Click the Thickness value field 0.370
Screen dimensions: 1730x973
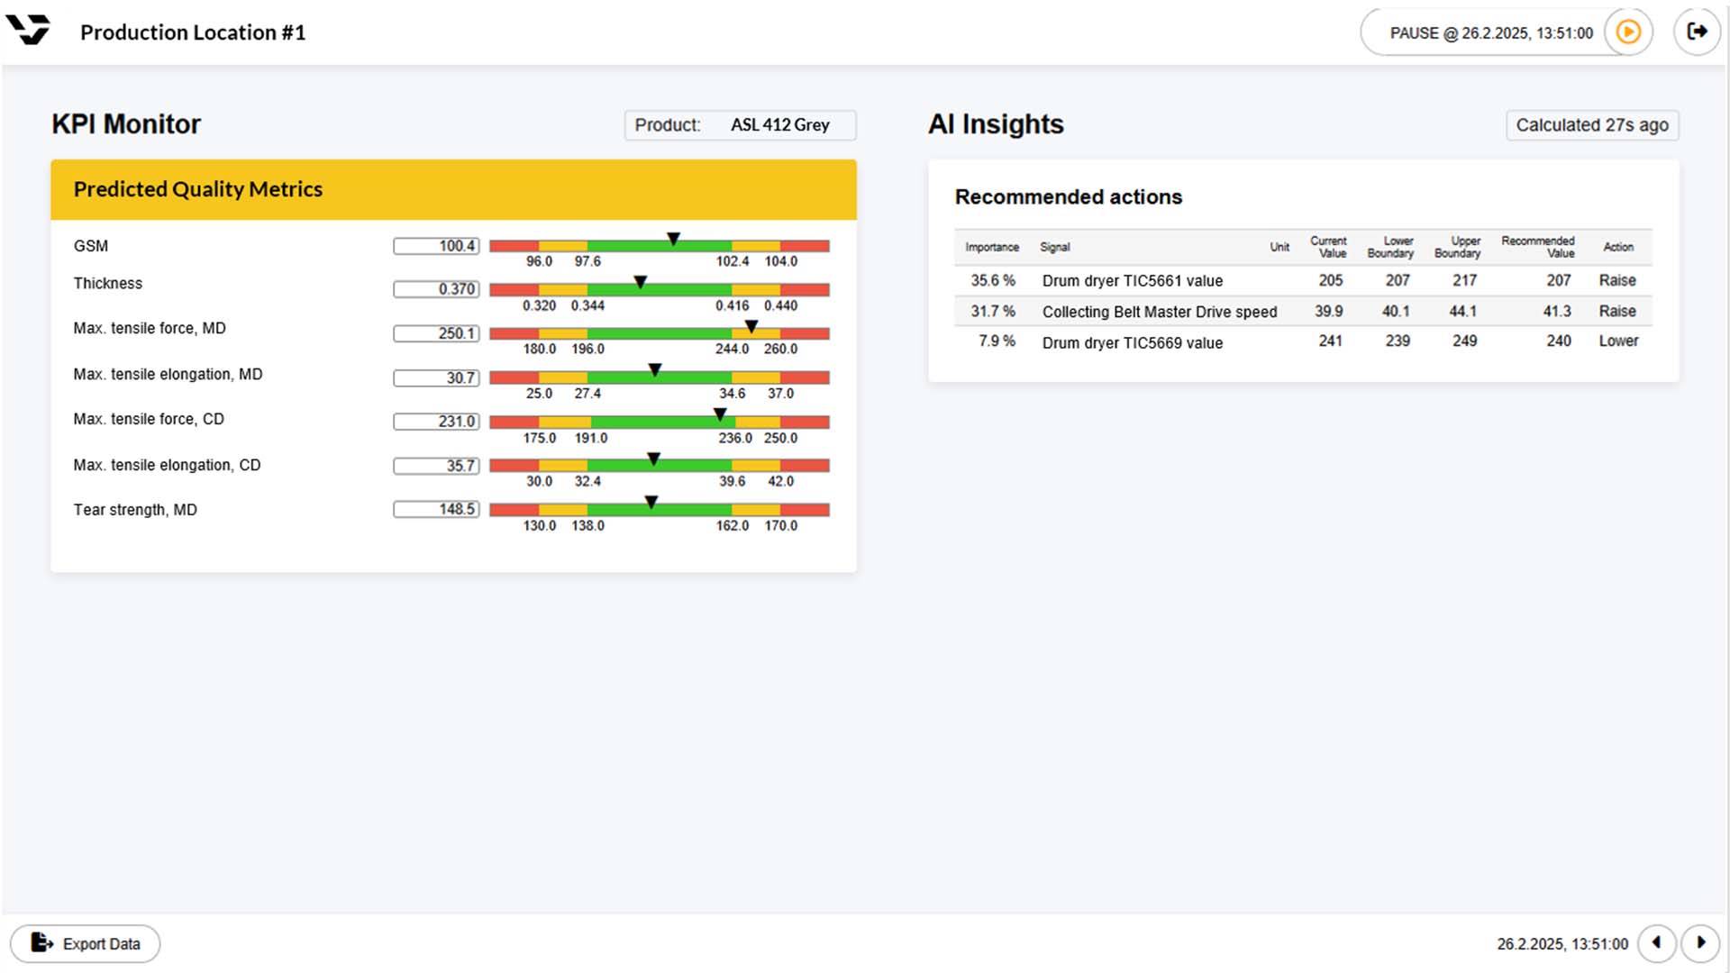click(437, 289)
